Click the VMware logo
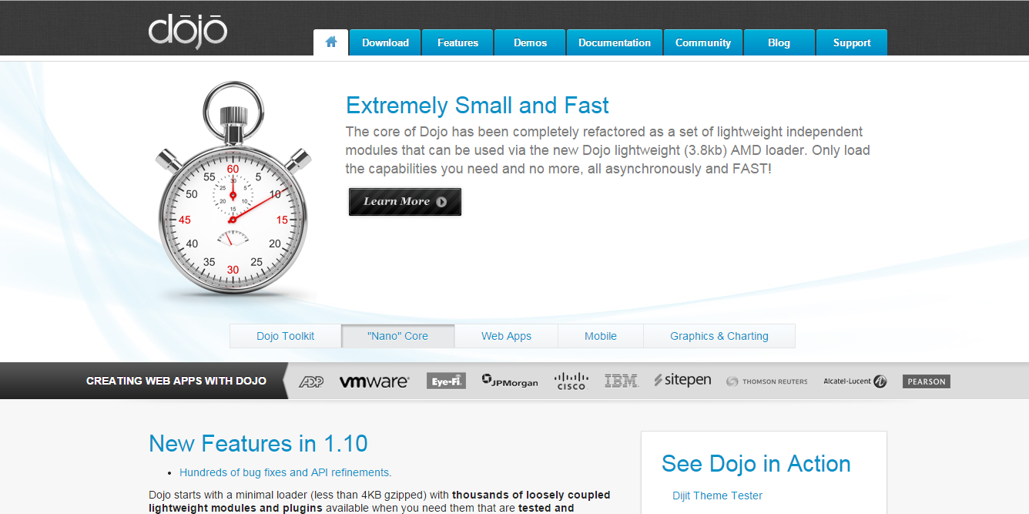 [374, 381]
